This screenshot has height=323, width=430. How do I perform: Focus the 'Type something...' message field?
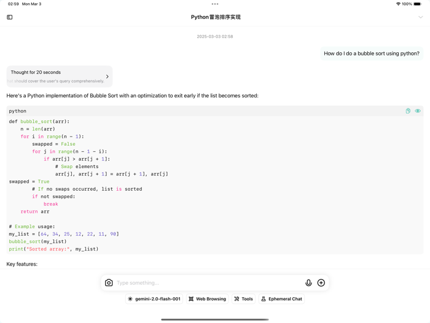[209, 282]
